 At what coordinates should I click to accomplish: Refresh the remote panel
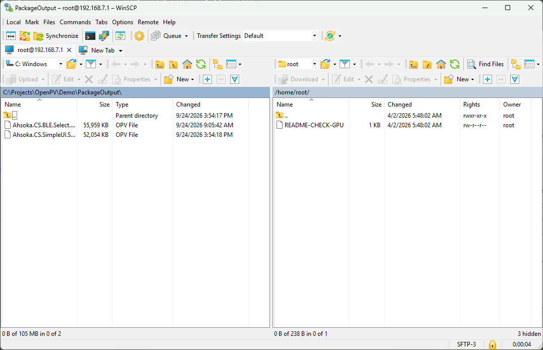(455, 64)
